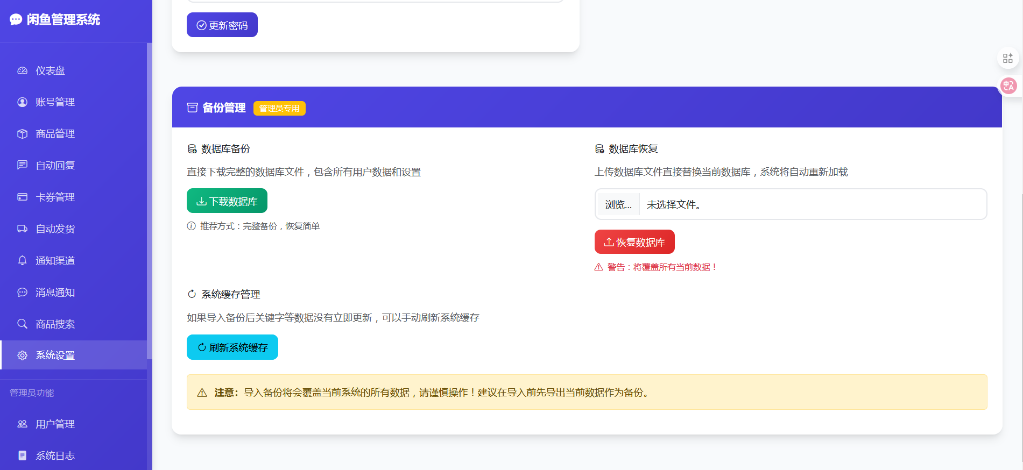Click the product search magnifier icon
The height and width of the screenshot is (470, 1023).
(22, 324)
